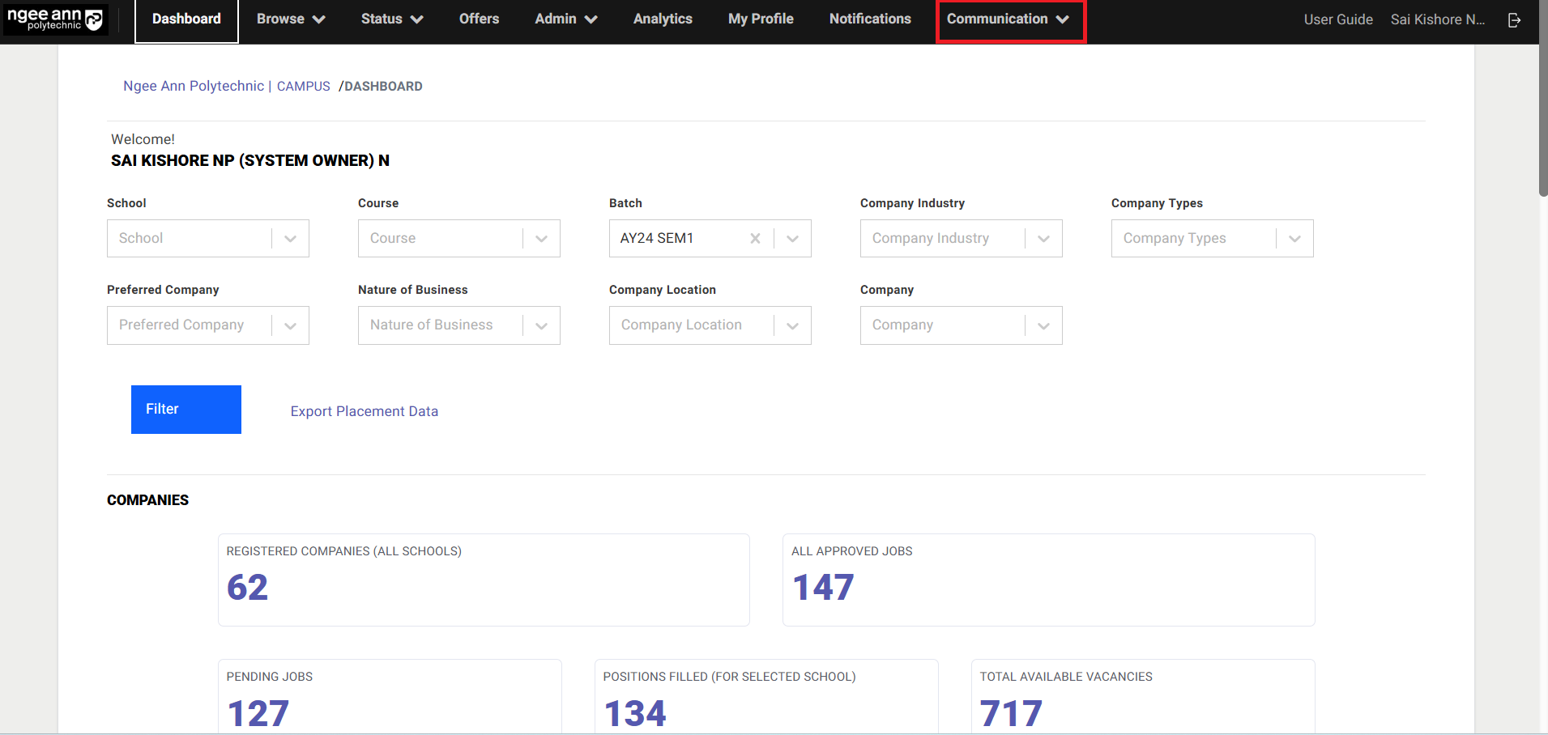Open the School dropdown
The width and height of the screenshot is (1548, 735).
point(290,239)
